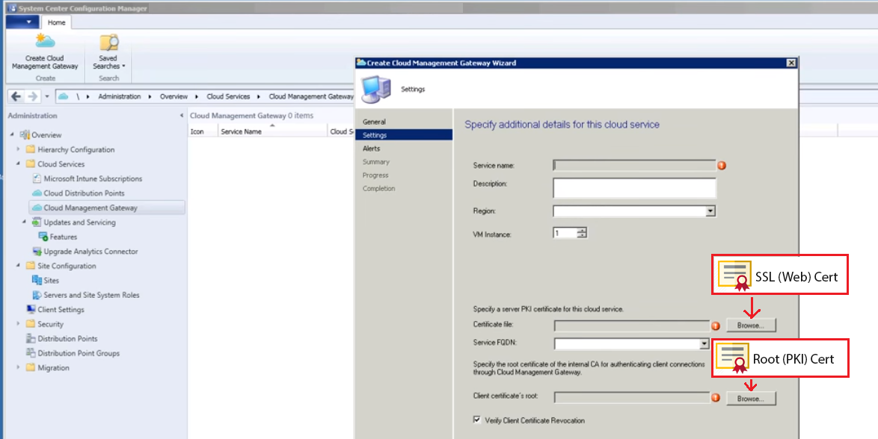This screenshot has height=439, width=878.
Task: Go to the General wizard page
Action: pyautogui.click(x=374, y=122)
